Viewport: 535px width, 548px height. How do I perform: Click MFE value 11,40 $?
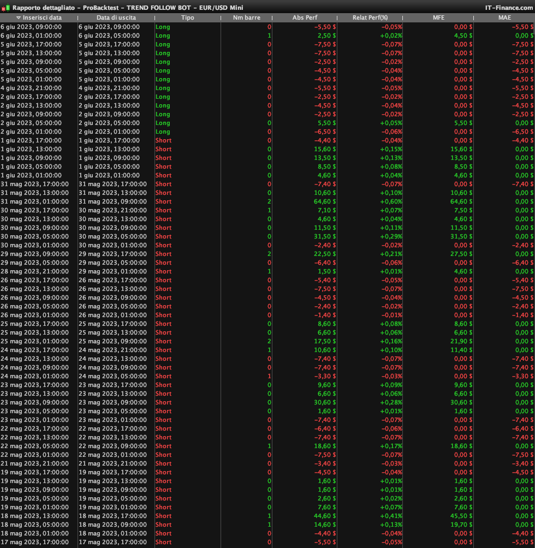pyautogui.click(x=461, y=350)
